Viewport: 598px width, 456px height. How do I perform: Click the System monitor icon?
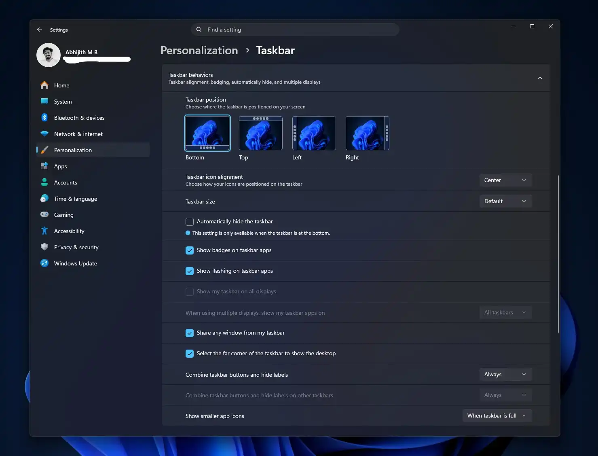click(44, 102)
